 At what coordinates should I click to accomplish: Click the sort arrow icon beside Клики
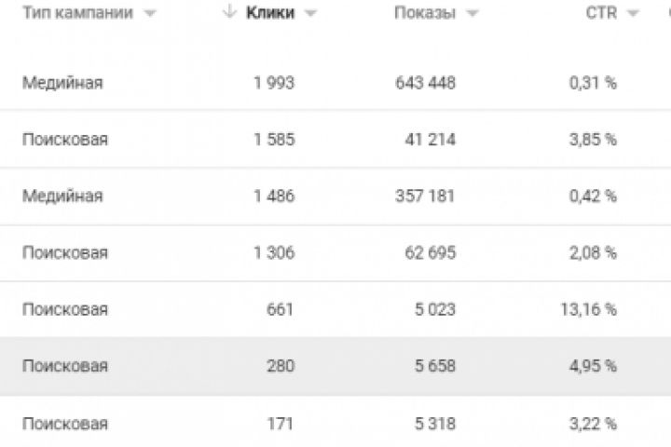229,12
